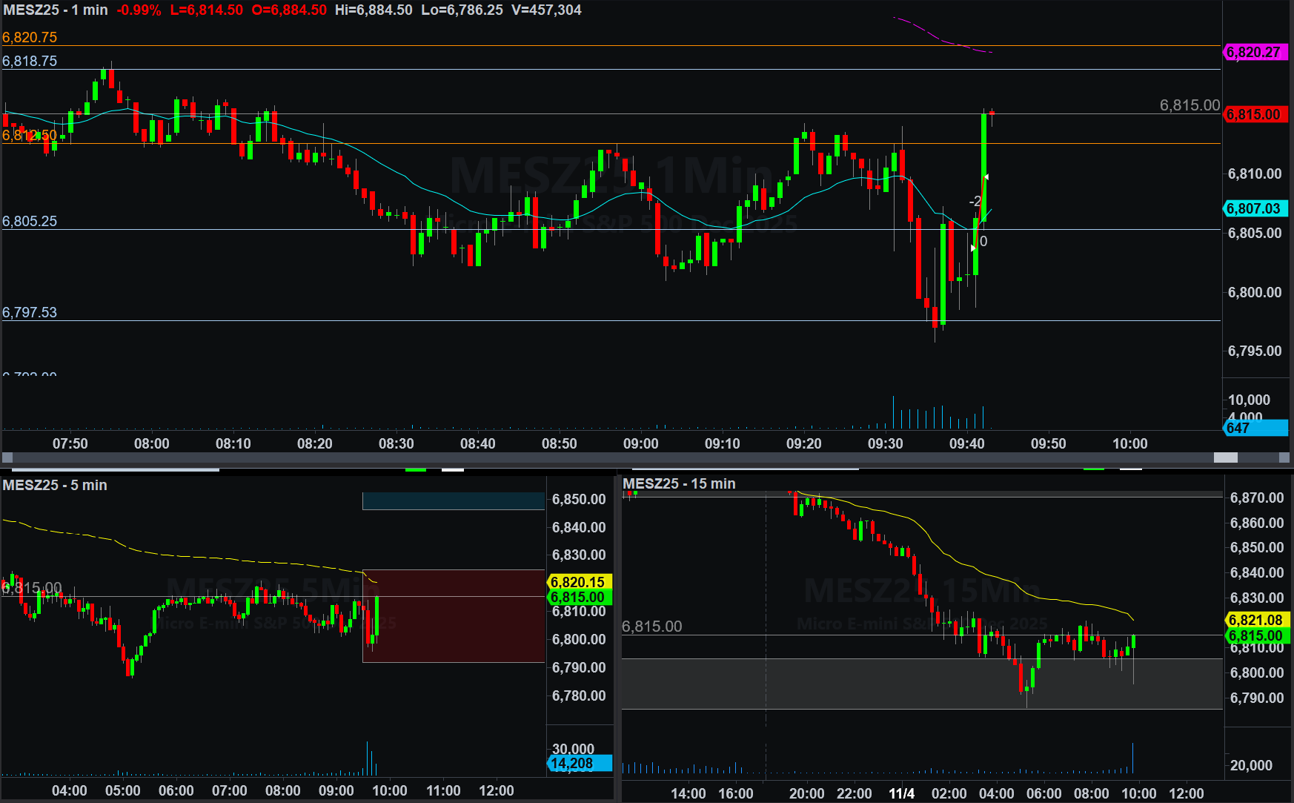1294x803 pixels.
Task: Click the horizontal scrollbar thumb of the 1 min chart
Action: click(x=1225, y=457)
